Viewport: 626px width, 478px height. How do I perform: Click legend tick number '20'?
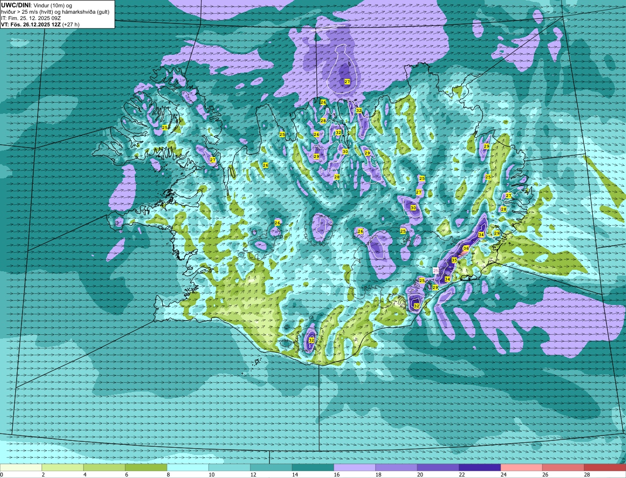click(420, 475)
